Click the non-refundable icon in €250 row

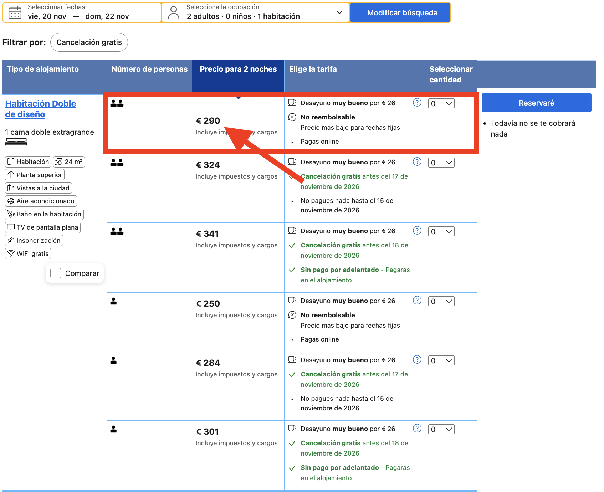coord(292,315)
